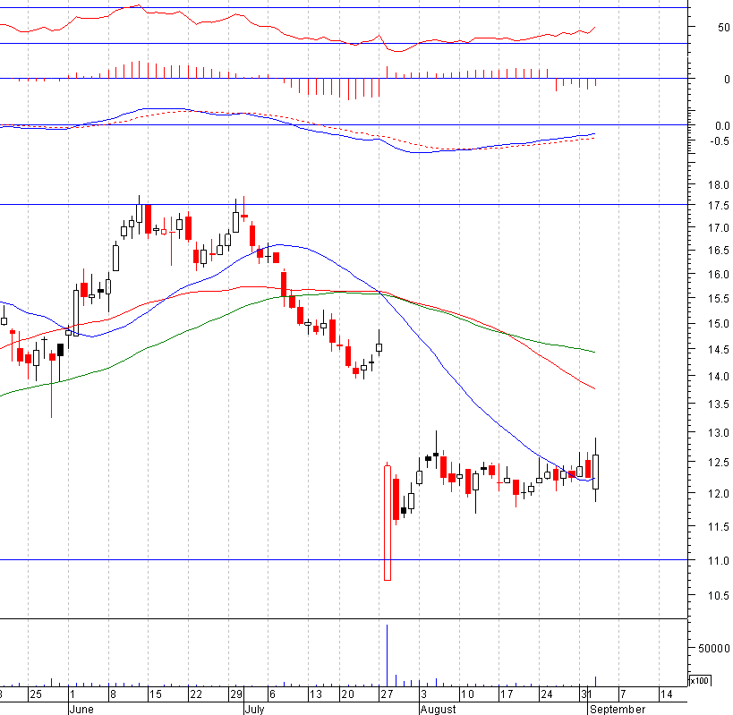733x715 pixels.
Task: Click the "13.0" price axis label
Action: point(719,433)
